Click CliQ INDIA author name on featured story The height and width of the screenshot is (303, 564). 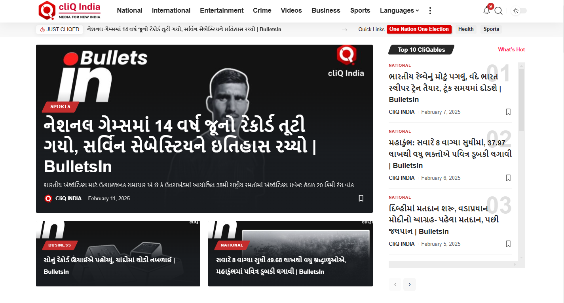[x=68, y=199]
